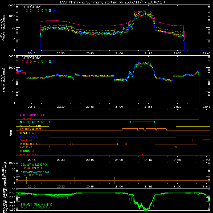Viewport: 213px width, 213px height.
Task: Select the olive flag label below PARTICLE_FLAG
Action: click(26, 147)
